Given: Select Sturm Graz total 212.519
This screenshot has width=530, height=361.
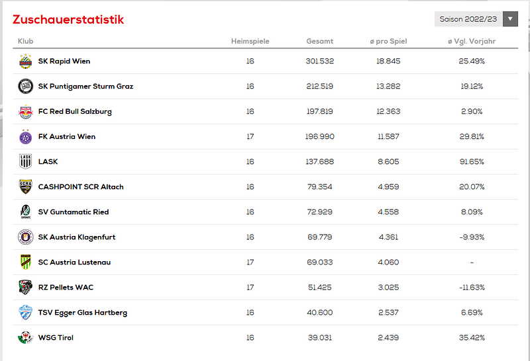Looking at the screenshot, I should [320, 87].
